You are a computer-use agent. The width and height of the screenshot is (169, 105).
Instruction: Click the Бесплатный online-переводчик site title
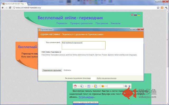coord(70,18)
